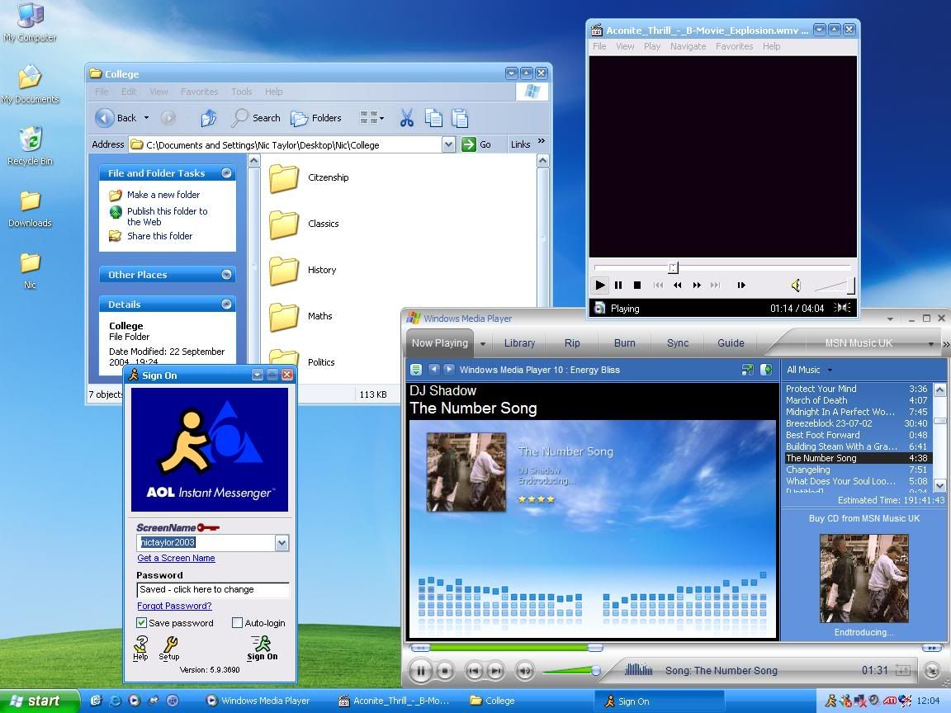Click the Paste icon in College toolbar

pyautogui.click(x=460, y=118)
